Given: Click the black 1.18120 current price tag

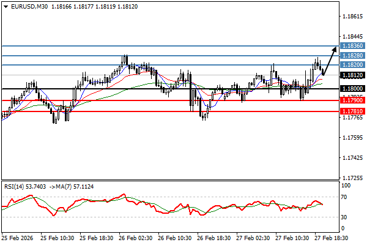Looking at the screenshot, I should (352, 75).
